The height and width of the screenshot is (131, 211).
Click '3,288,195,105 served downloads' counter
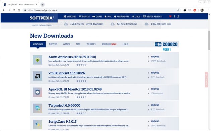click(x=84, y=24)
